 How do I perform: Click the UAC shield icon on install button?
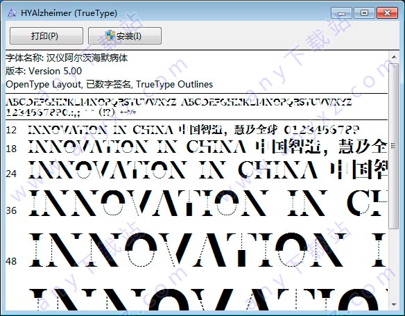click(110, 35)
